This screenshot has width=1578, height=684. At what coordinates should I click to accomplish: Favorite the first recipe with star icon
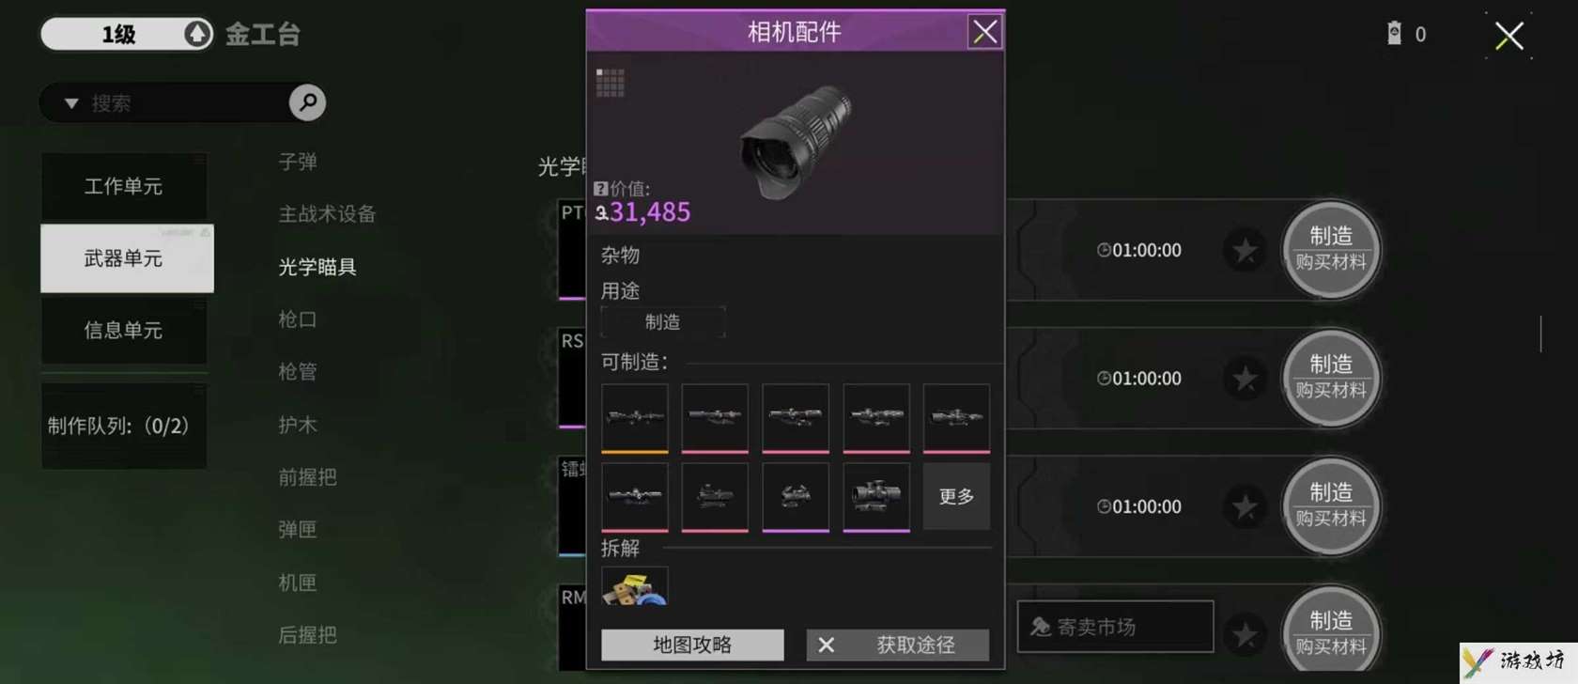[x=1245, y=250]
